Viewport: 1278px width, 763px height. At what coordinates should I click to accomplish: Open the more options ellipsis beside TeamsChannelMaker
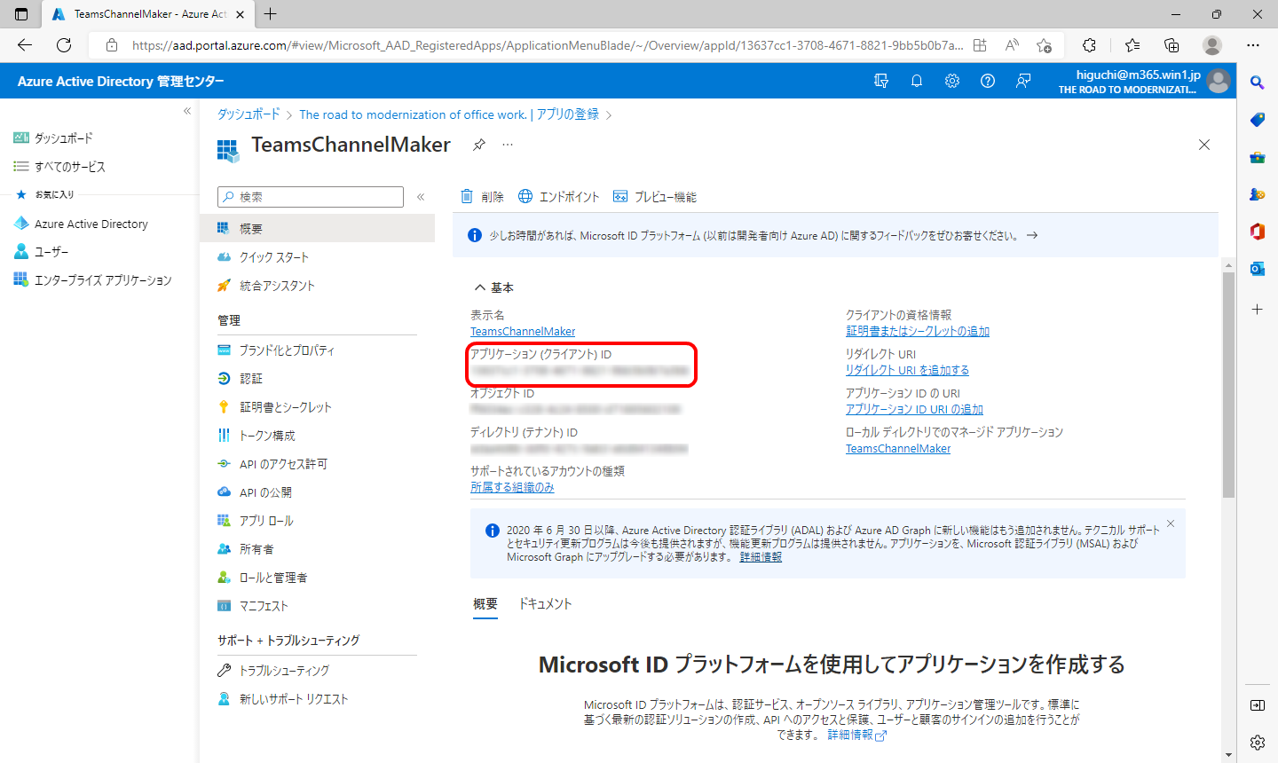pos(508,145)
